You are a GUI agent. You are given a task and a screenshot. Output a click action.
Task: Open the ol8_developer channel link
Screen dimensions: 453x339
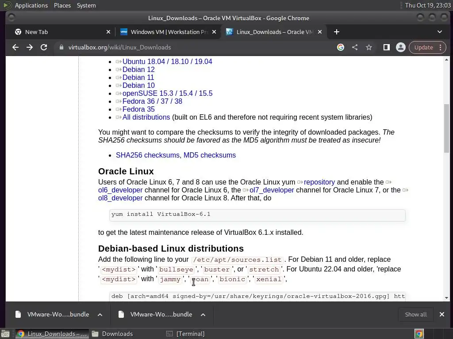point(120,198)
